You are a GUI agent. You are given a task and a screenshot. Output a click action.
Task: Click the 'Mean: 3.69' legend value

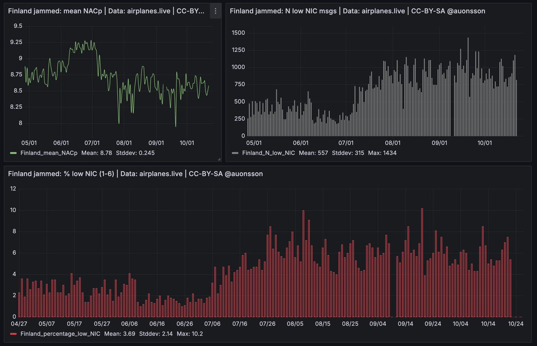pyautogui.click(x=120, y=333)
